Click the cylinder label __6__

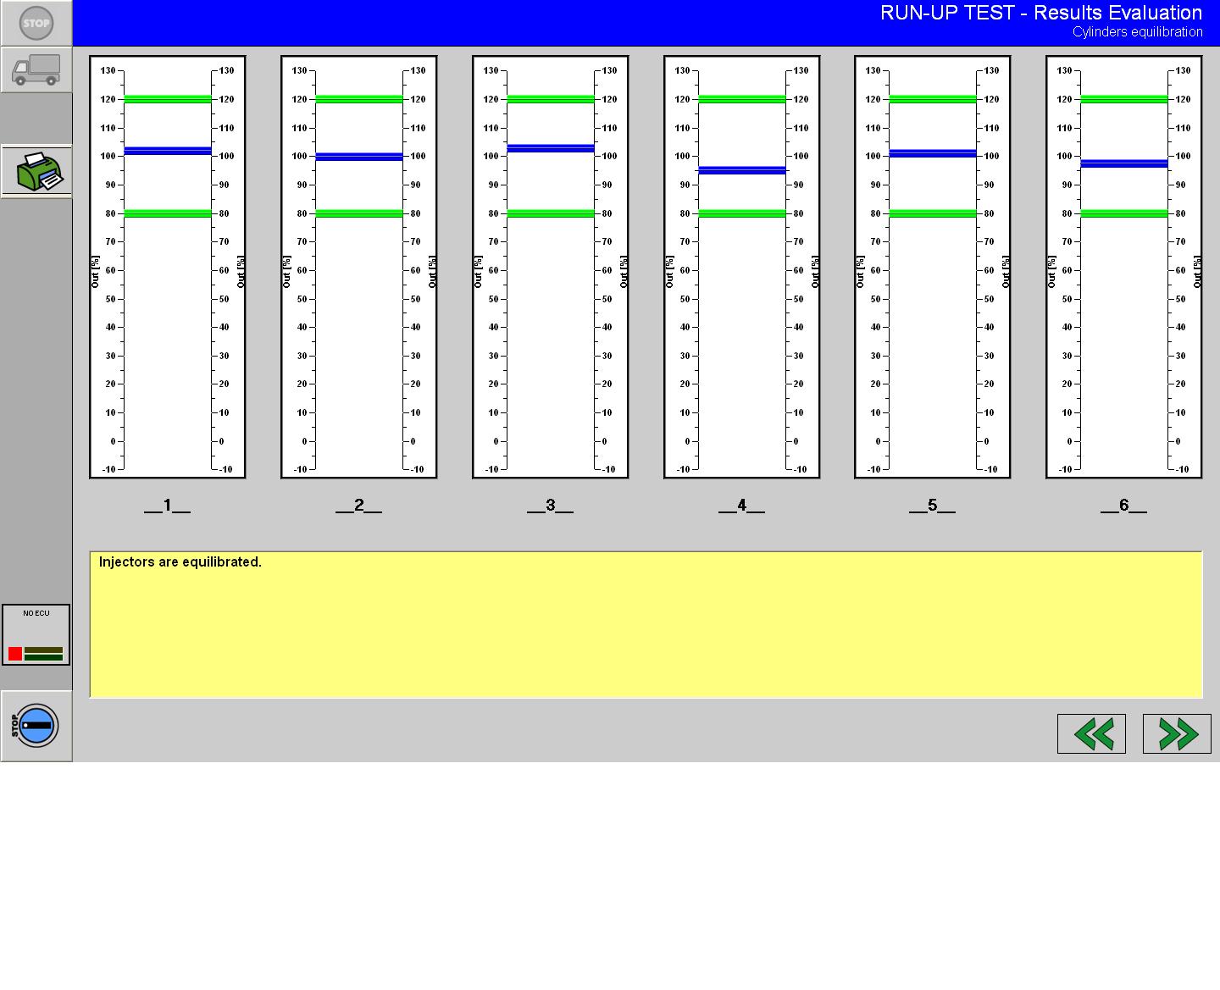click(1124, 506)
